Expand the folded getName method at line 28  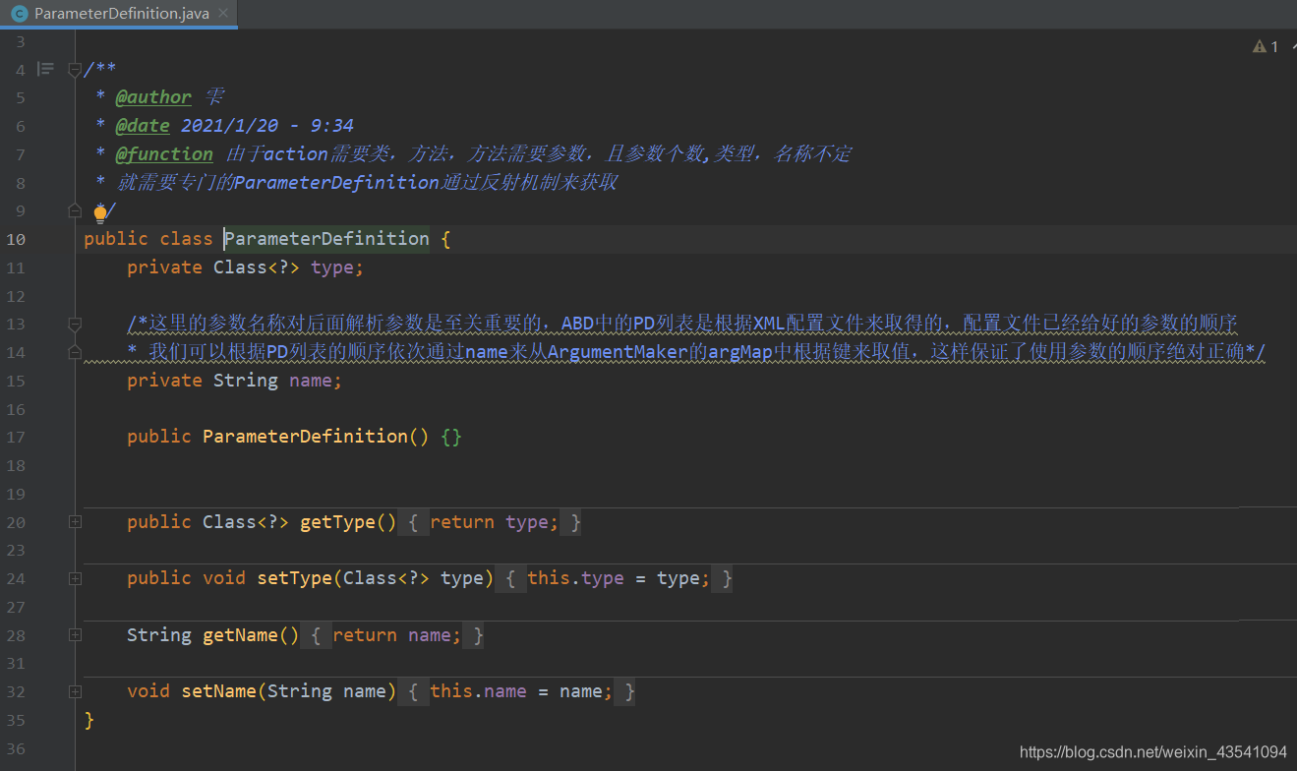pos(74,635)
